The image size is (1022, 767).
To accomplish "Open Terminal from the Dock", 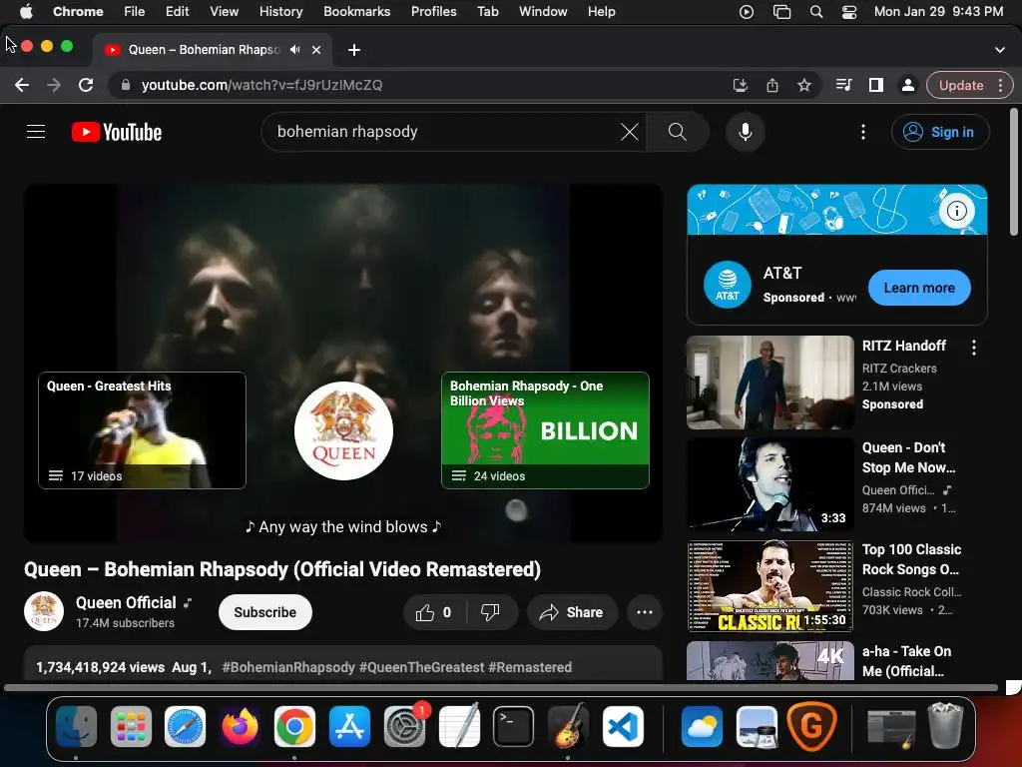I will (x=513, y=726).
